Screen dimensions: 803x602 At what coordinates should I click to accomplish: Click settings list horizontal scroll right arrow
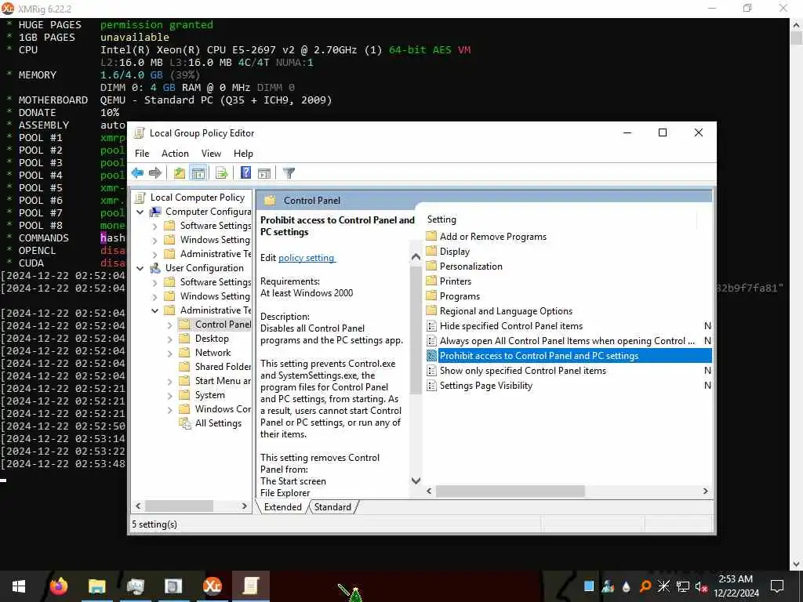click(x=706, y=491)
